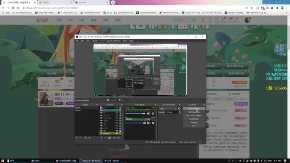Click Exit button in OBS Controls

pos(194,126)
